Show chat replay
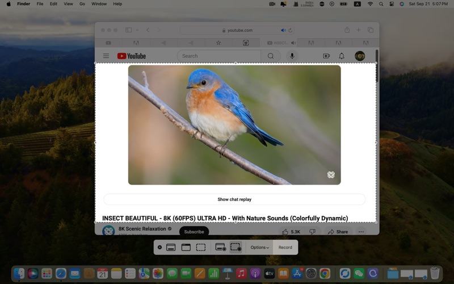 tap(234, 199)
